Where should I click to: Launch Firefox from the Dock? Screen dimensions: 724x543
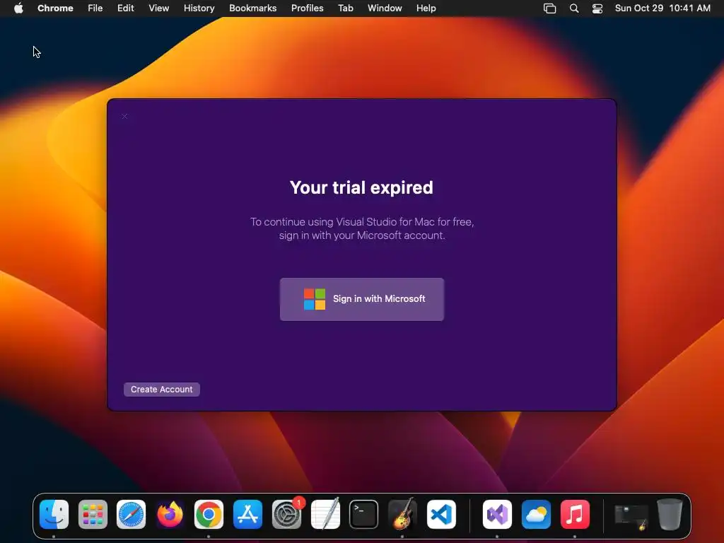coord(170,515)
